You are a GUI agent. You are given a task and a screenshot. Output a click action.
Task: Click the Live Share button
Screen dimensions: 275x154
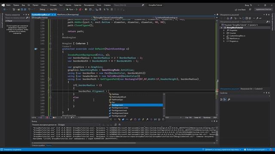click(x=240, y=9)
